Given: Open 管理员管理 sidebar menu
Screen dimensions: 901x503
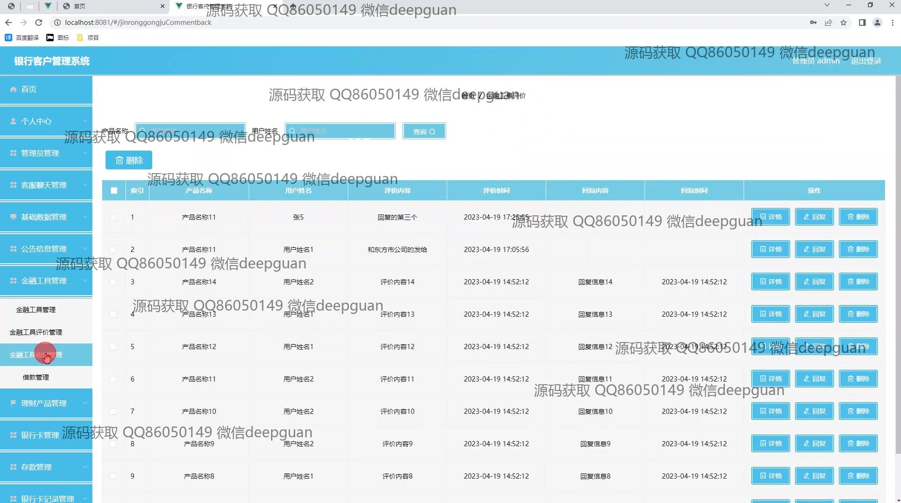Looking at the screenshot, I should (x=46, y=153).
